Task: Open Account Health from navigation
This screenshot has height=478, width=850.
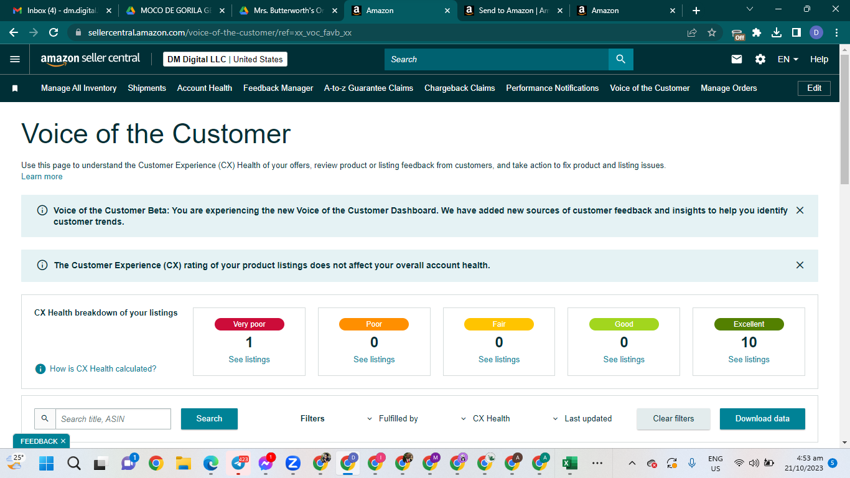Action: pos(205,88)
